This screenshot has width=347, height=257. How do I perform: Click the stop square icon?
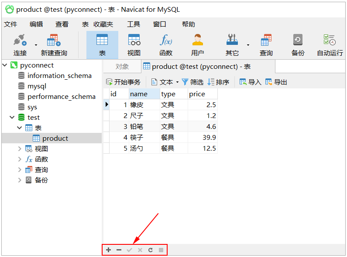click(x=161, y=250)
